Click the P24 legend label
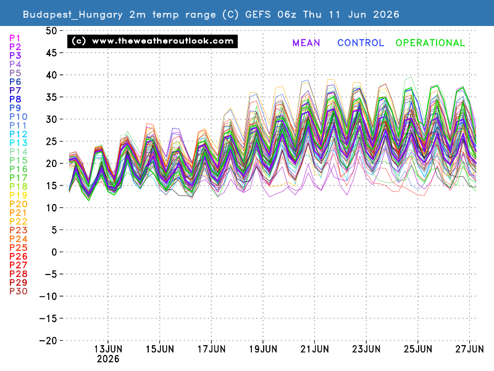Image resolution: width=494 pixels, height=371 pixels. [x=19, y=239]
